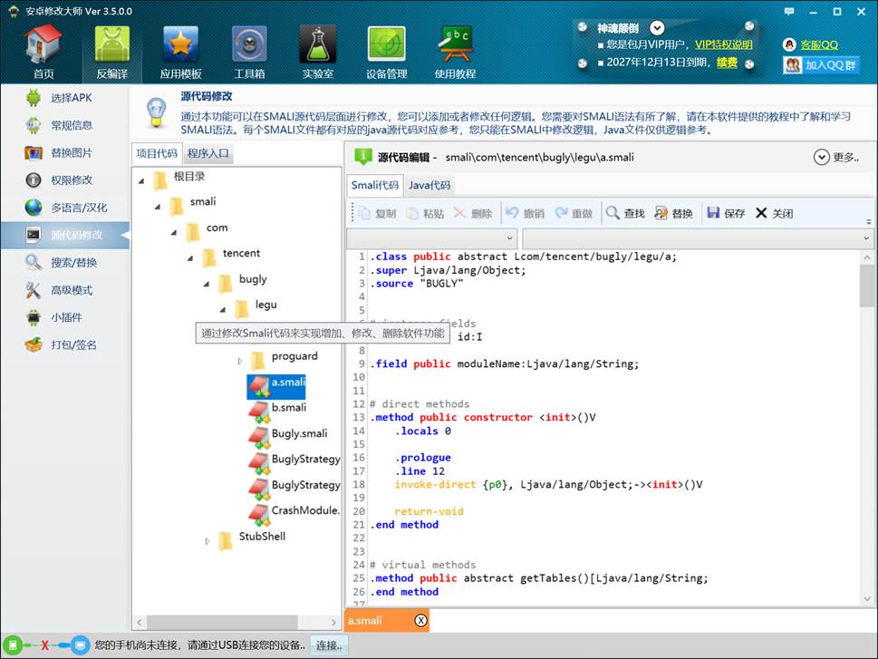The height and width of the screenshot is (659, 878).
Task: Close the a.smali bottom tab
Action: pyautogui.click(x=420, y=620)
